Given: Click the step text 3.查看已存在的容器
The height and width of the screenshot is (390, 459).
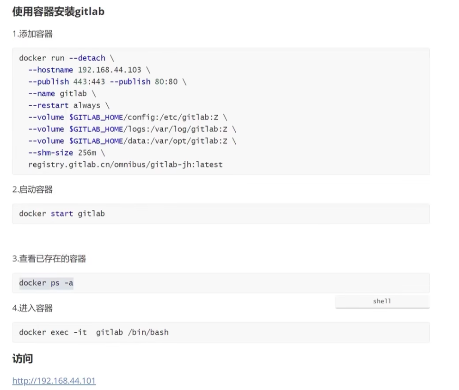Looking at the screenshot, I should (49, 259).
